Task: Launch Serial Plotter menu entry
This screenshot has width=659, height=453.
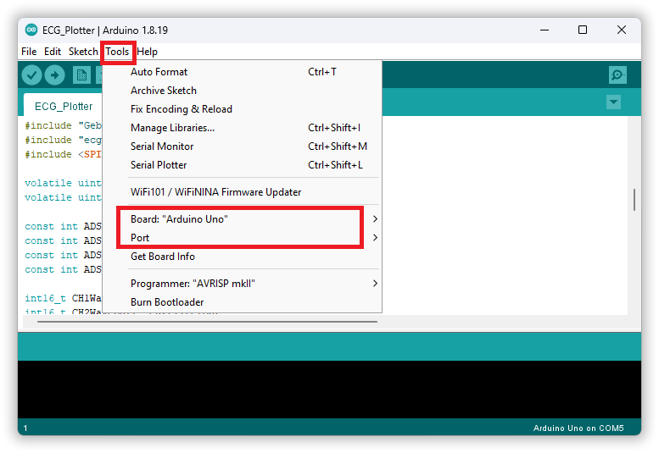Action: pos(242,165)
